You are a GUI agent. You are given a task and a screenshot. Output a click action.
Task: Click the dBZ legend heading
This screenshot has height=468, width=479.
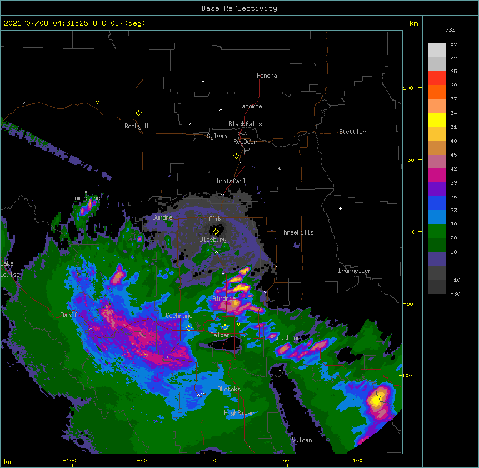450,29
